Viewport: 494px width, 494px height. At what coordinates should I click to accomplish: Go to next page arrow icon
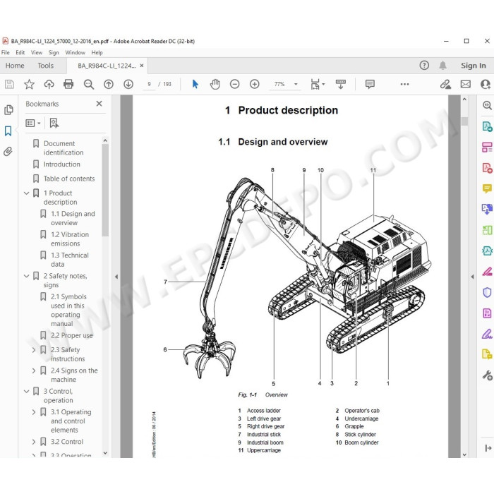pos(128,84)
